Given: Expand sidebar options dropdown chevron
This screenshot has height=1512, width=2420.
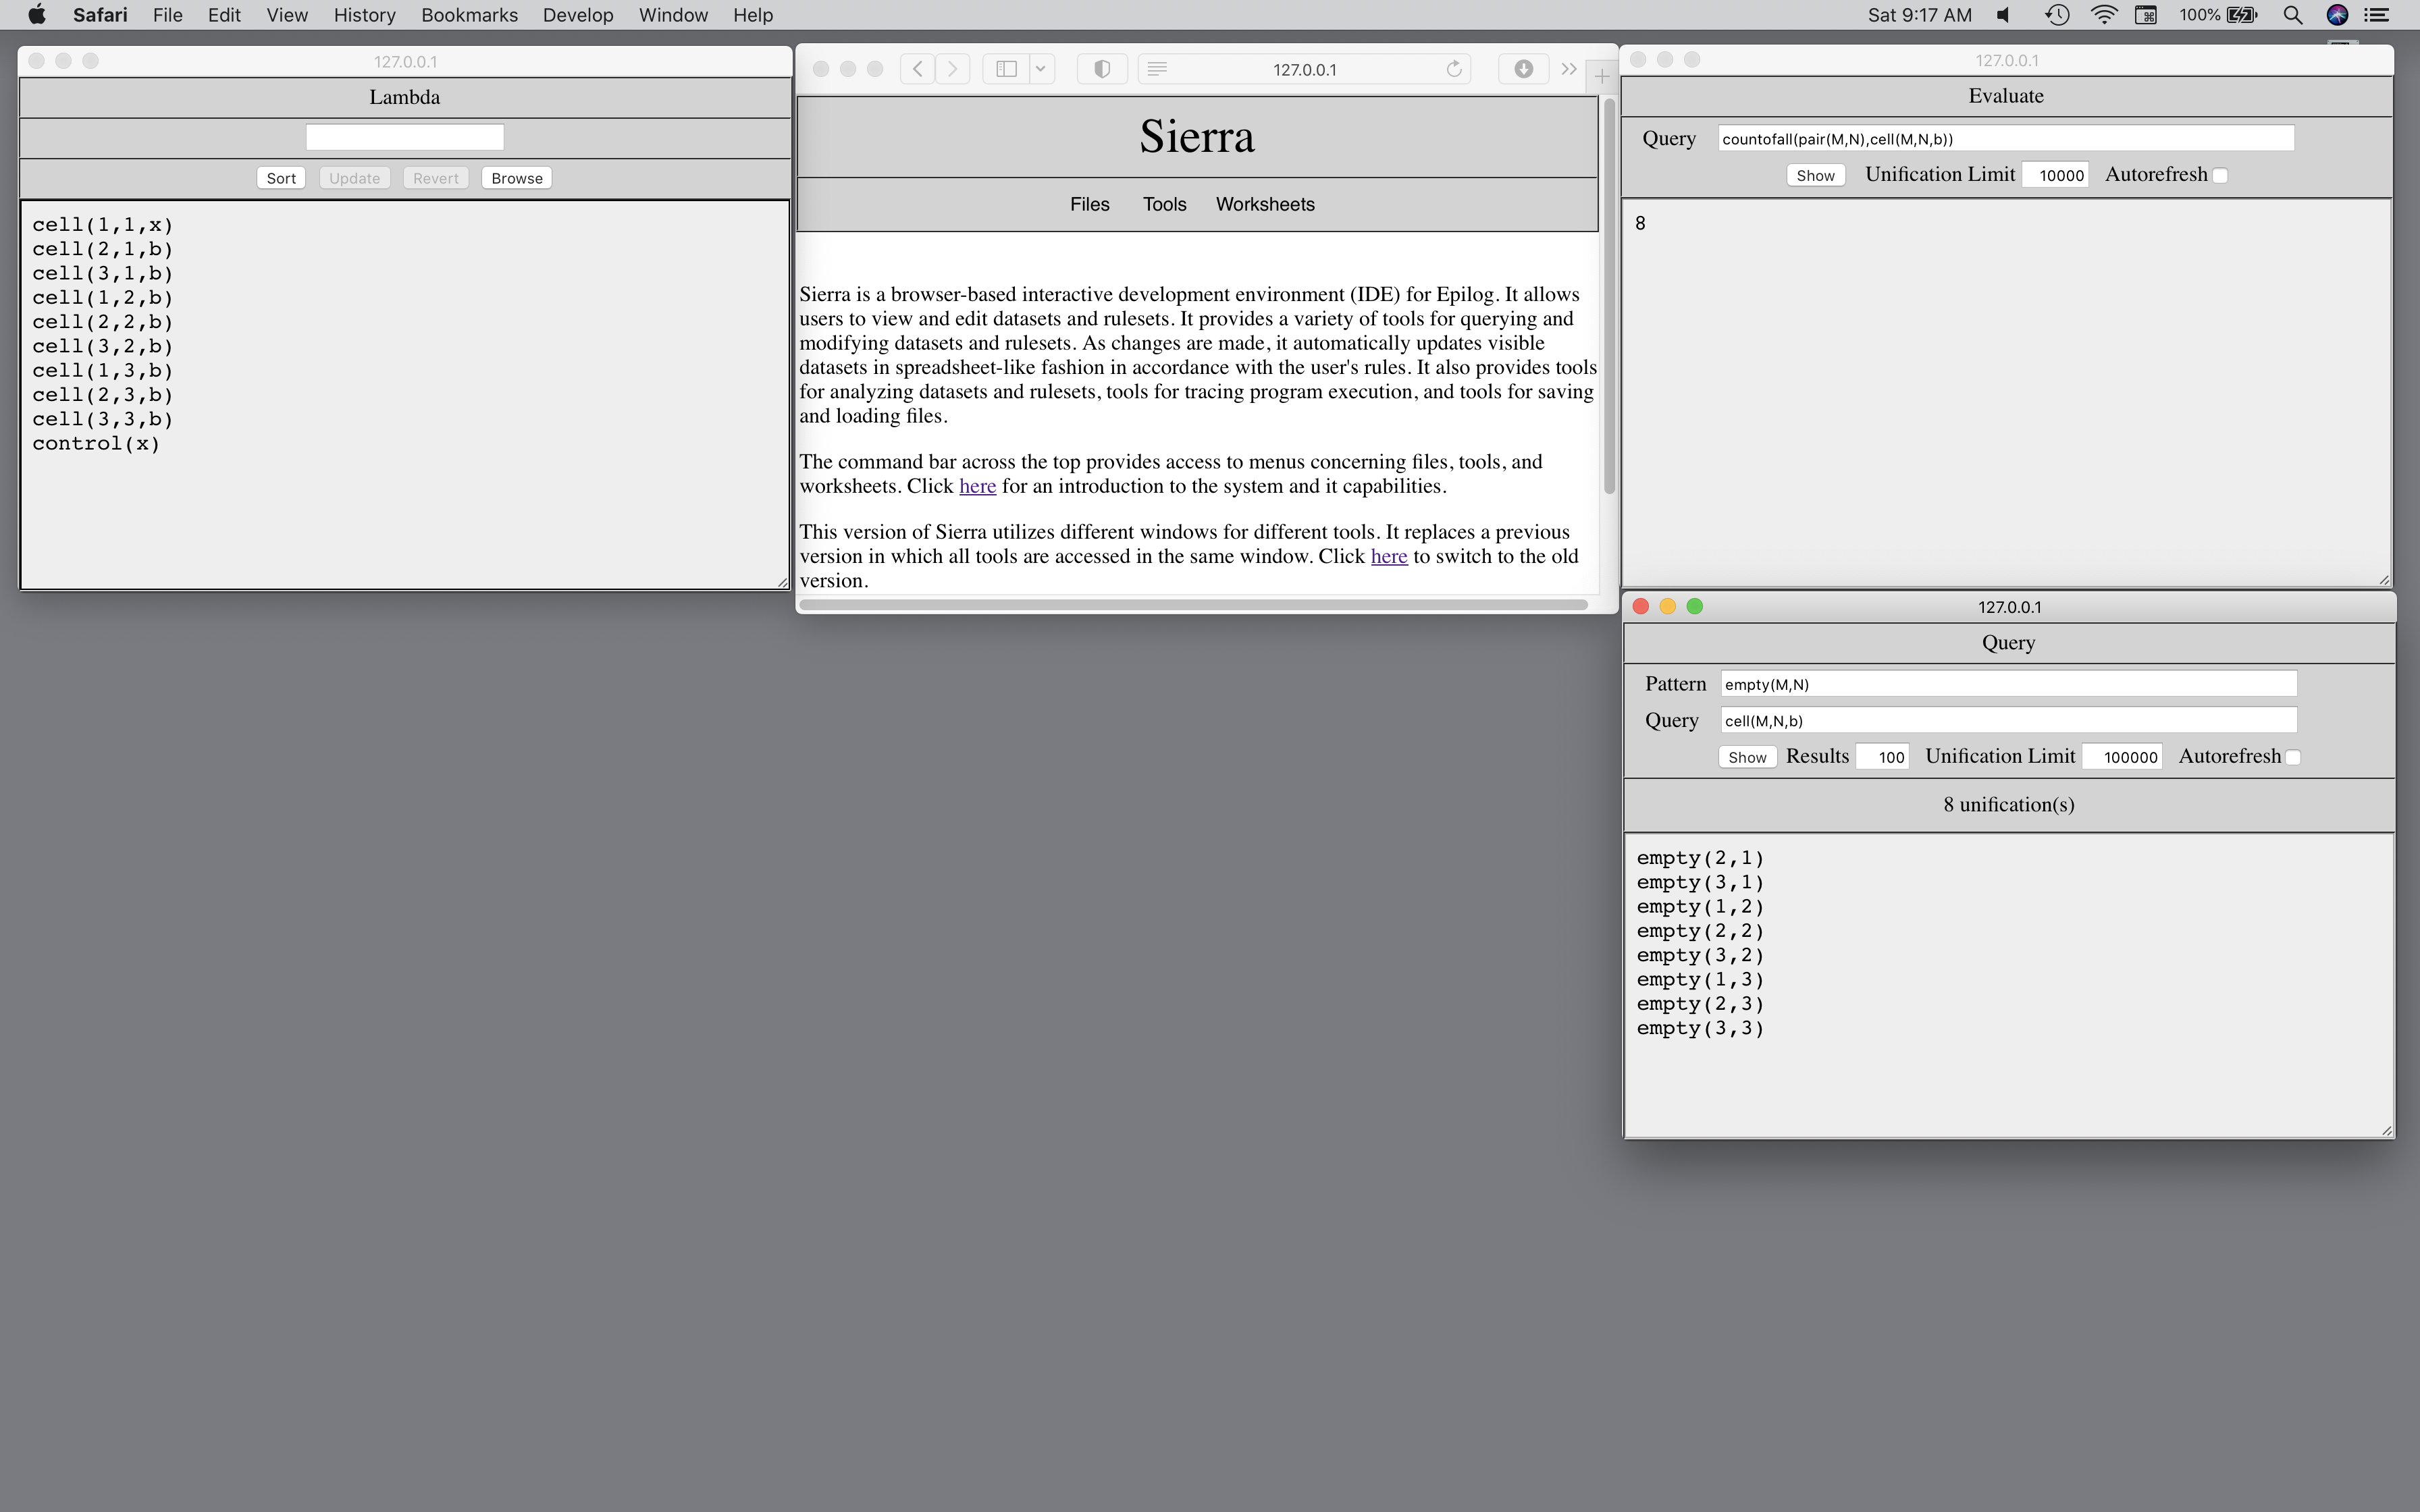Looking at the screenshot, I should (x=1041, y=69).
